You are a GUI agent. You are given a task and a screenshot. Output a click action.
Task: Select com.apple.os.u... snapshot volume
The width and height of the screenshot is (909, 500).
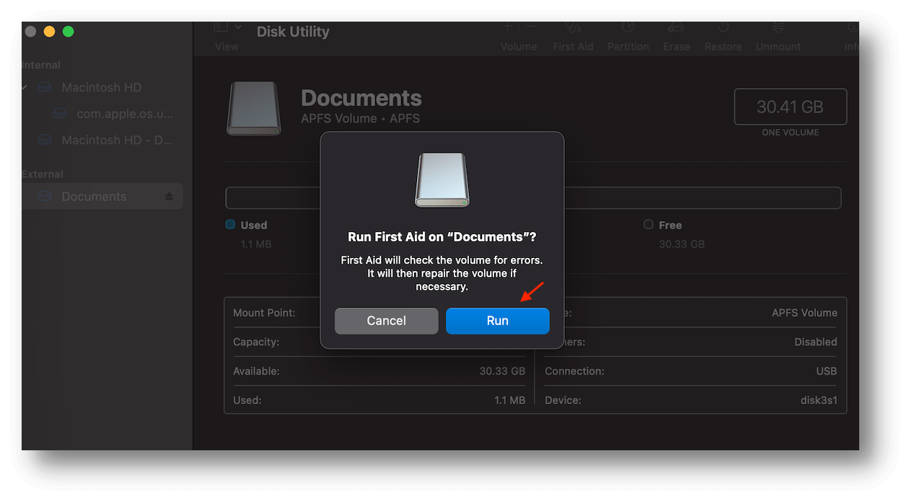pos(124,114)
